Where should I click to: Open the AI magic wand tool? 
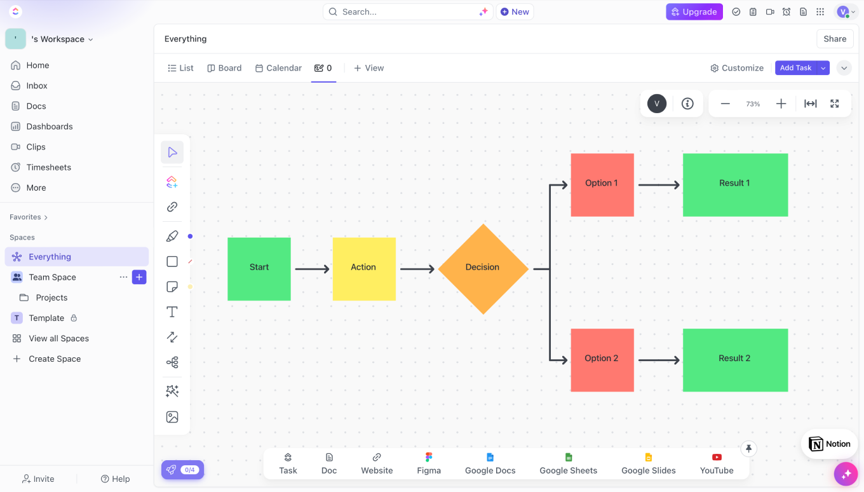point(172,391)
